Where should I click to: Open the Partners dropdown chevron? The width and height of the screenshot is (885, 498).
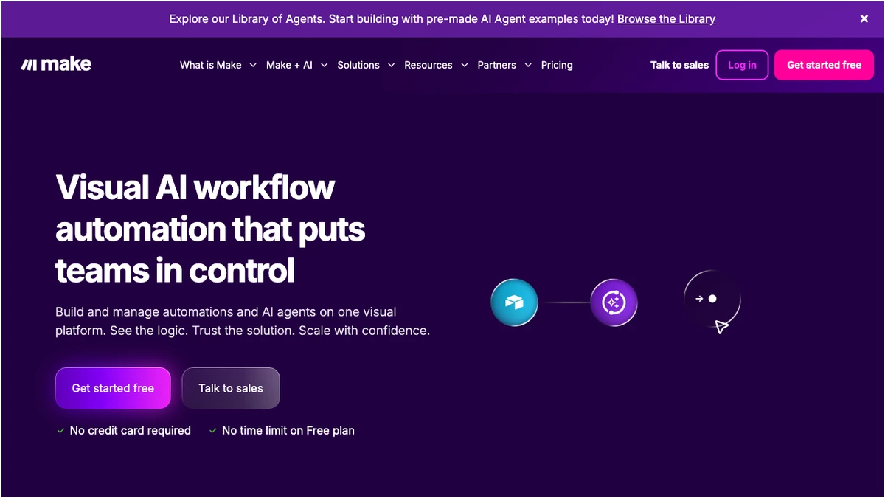pos(527,65)
